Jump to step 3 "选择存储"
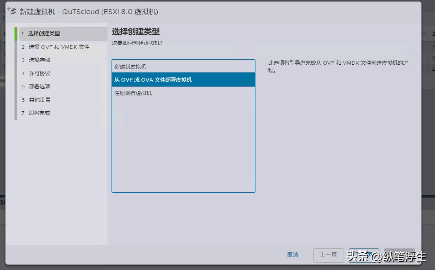The height and width of the screenshot is (270, 435). pyautogui.click(x=40, y=60)
